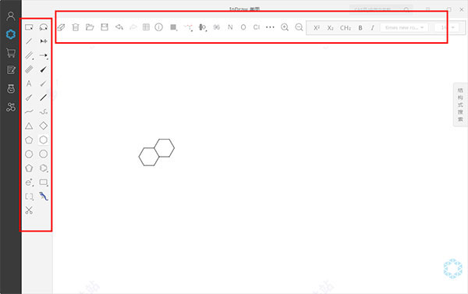This screenshot has width=468, height=294.
Task: Open the bracket tool options
Action: 29,197
